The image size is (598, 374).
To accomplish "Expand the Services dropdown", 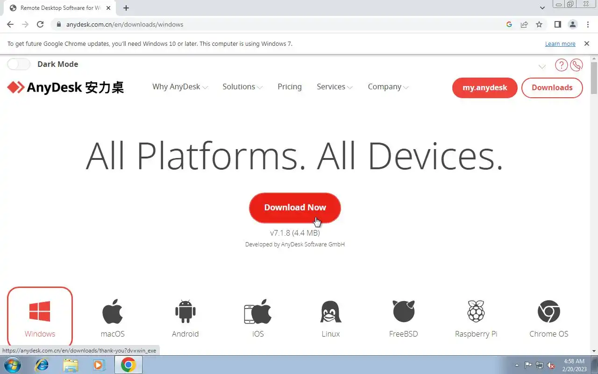I will coord(335,87).
